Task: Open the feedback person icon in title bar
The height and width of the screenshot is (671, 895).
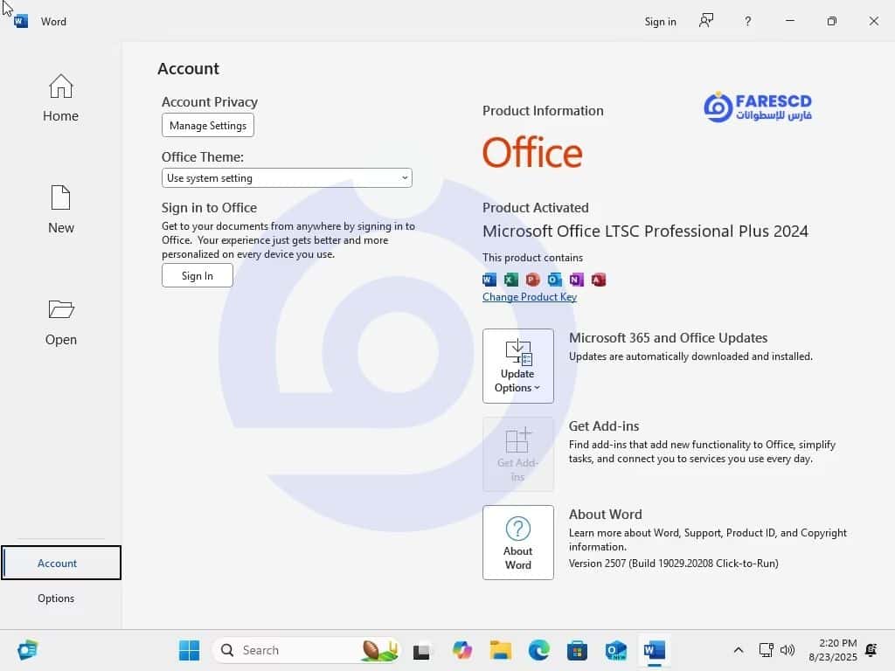Action: click(x=706, y=21)
